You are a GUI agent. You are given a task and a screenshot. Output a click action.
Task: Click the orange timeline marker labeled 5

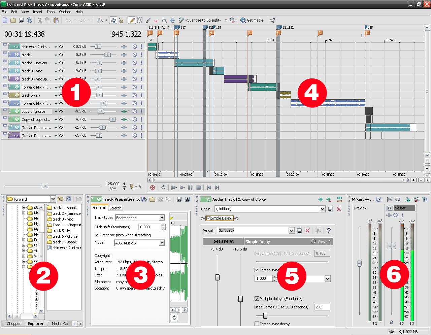tap(250, 33)
